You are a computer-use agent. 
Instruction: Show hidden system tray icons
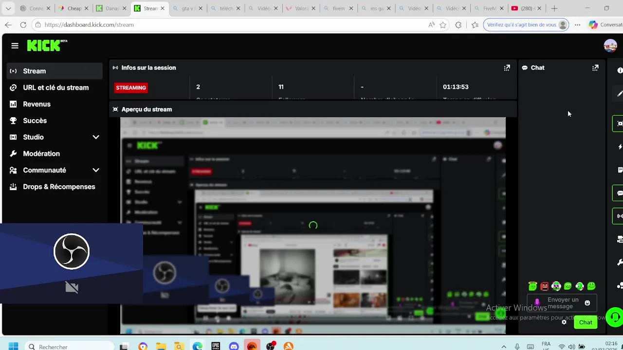point(504,347)
